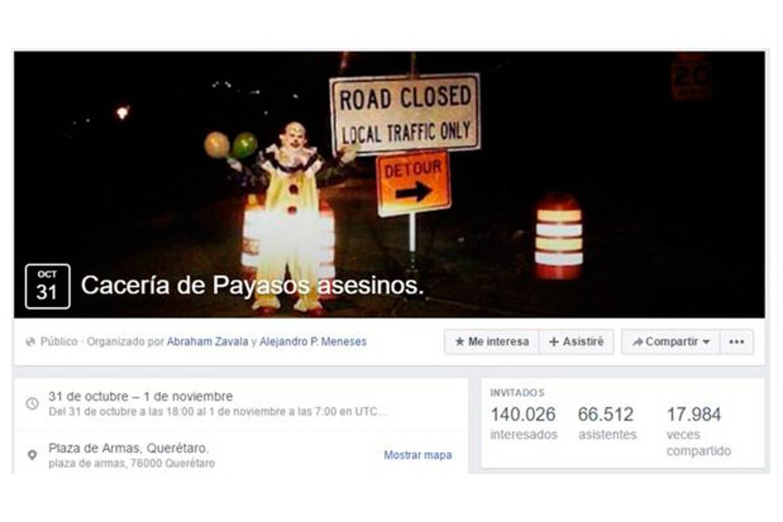Click the OCT 31 calendar date badge

[48, 286]
